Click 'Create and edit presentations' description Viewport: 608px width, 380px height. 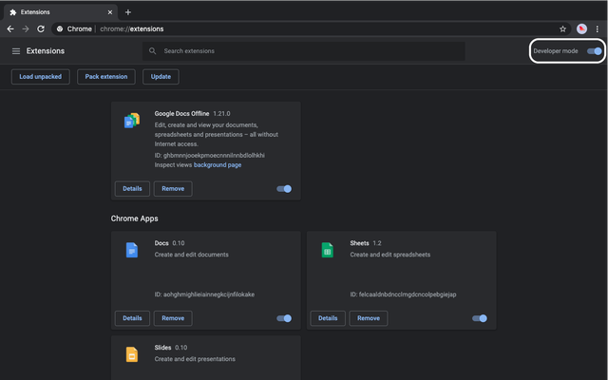195,359
